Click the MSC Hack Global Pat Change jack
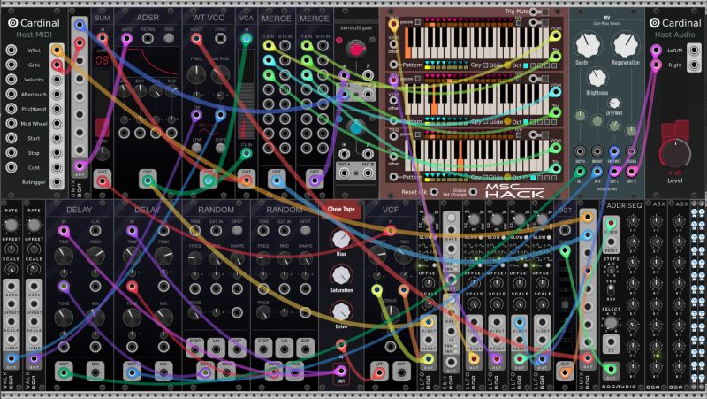This screenshot has height=399, width=707. click(x=473, y=192)
